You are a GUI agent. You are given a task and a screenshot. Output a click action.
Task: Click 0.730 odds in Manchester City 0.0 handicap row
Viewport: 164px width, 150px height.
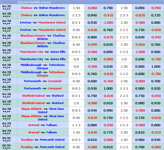(x=92, y=59)
